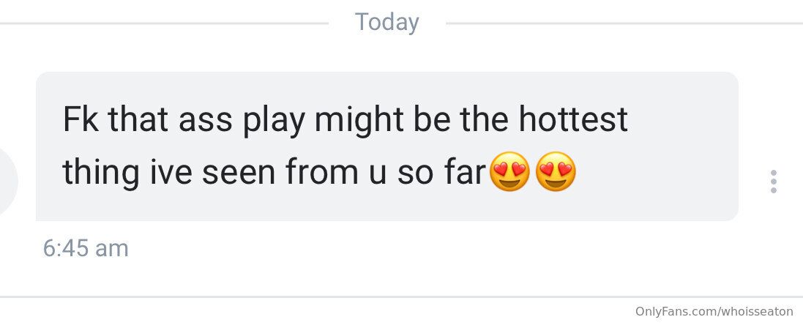Image resolution: width=803 pixels, height=328 pixels.
Task: Open the OnlyFans.com/whoisseaton watermark link
Action: click(x=714, y=311)
